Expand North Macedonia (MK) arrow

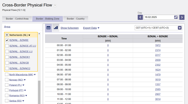click(x=35, y=75)
